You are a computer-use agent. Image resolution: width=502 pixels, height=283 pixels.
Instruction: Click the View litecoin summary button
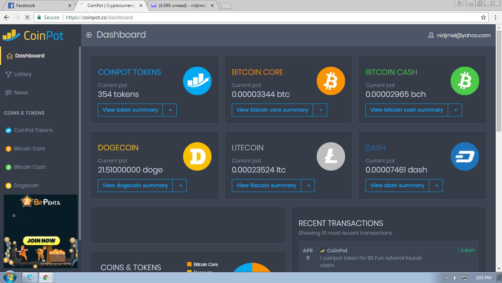(267, 185)
